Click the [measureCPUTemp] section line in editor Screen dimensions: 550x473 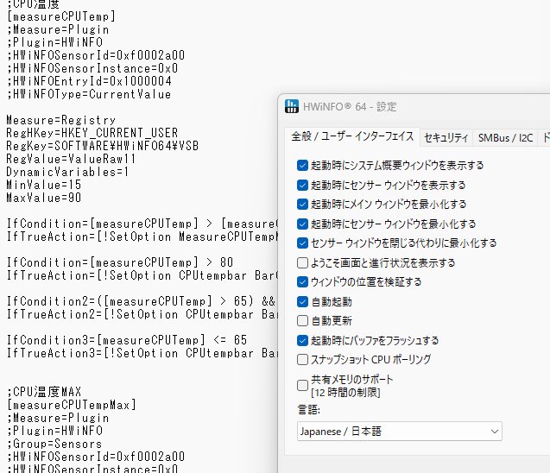tap(61, 16)
